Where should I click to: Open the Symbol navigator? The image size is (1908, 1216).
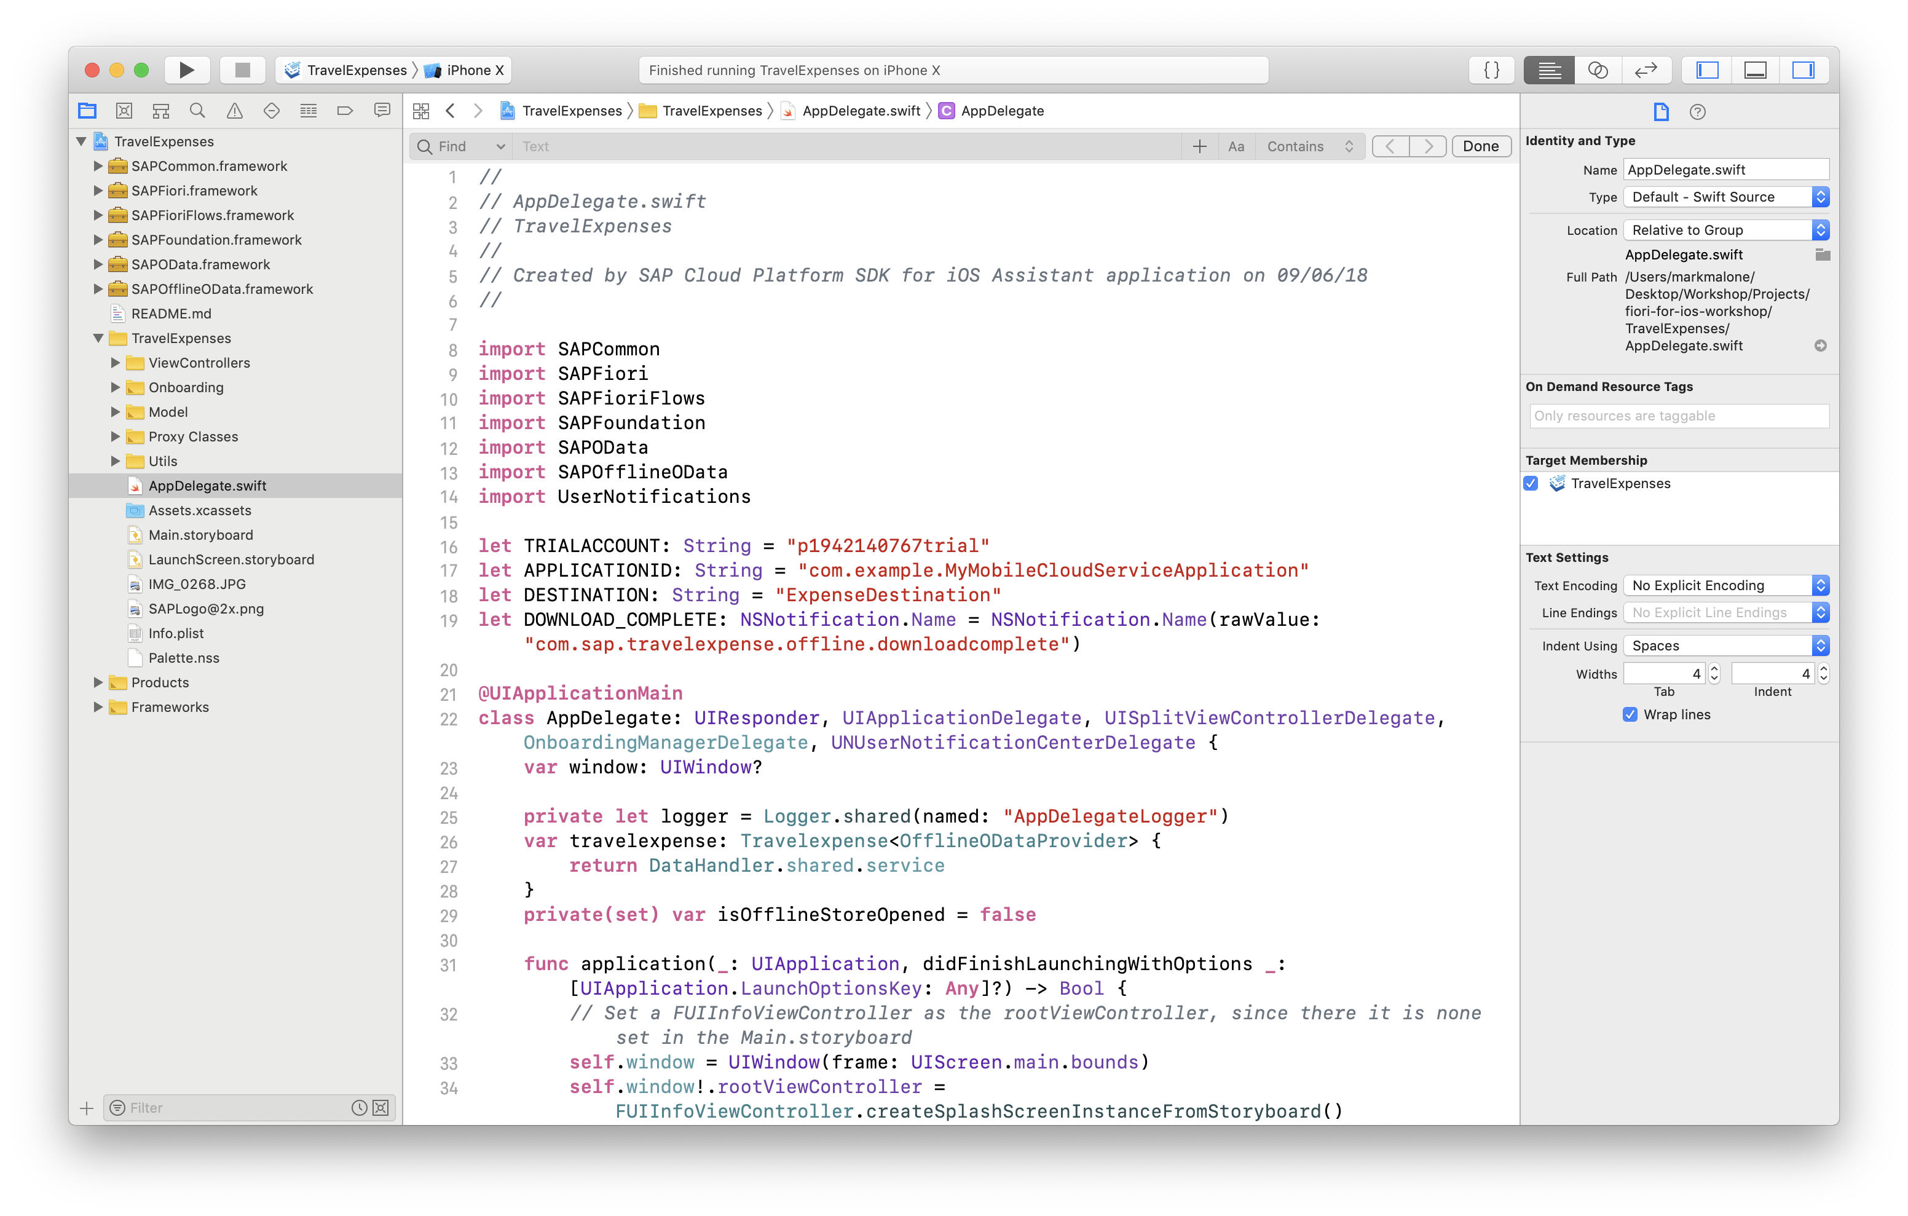161,111
